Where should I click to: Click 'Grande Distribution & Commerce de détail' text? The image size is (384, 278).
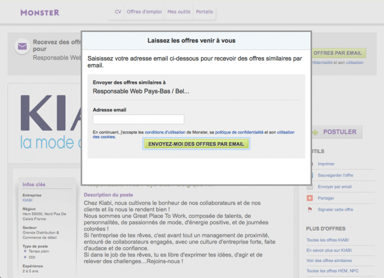click(x=40, y=235)
